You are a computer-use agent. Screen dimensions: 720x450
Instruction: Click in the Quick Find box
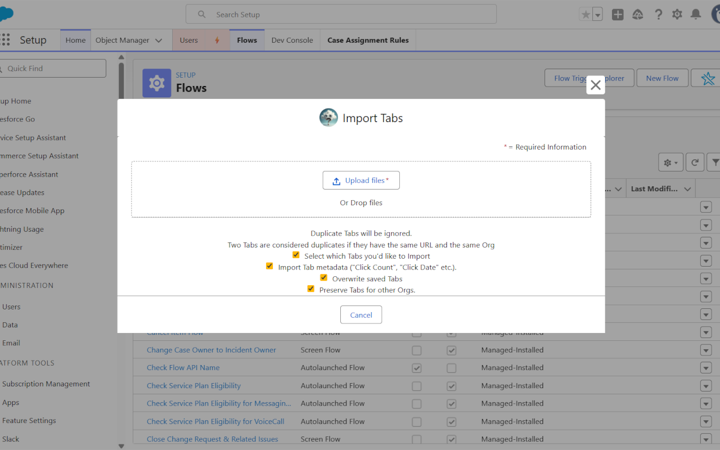(53, 69)
